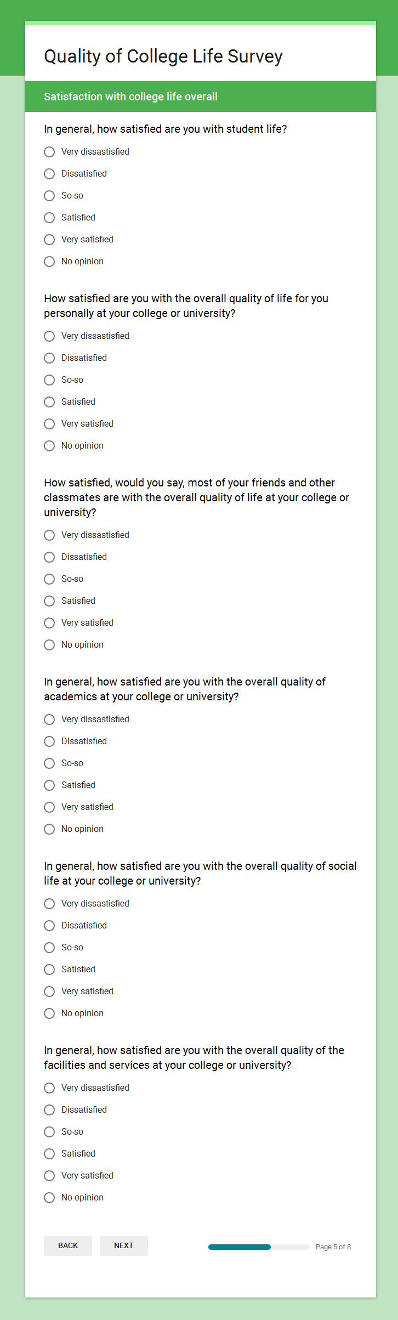Viewport: 398px width, 1320px height.
Task: Choose 'Satisfied' for facilities and services question
Action: click(49, 1154)
